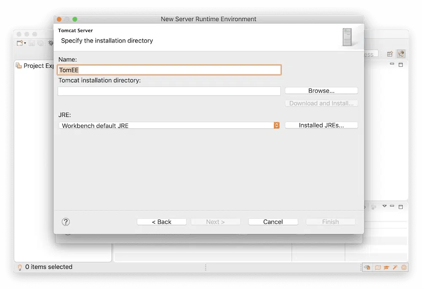422x289 pixels.
Task: Click the lightbulb icon in status bar
Action: (19, 267)
